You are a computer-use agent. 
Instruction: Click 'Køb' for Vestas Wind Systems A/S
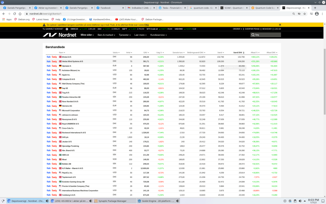point(49,61)
